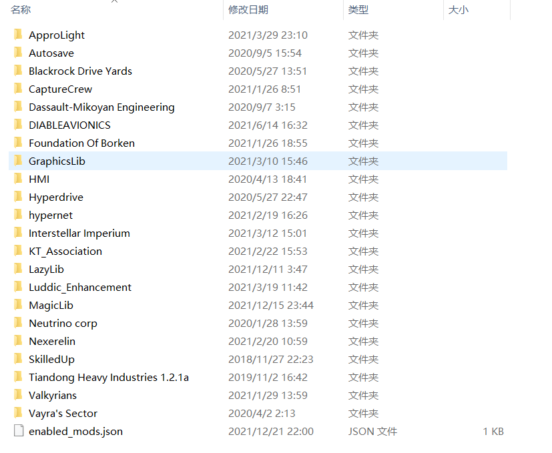Select the Blackrock Drive Yards folder icon
This screenshot has width=552, height=453.
(x=18, y=71)
